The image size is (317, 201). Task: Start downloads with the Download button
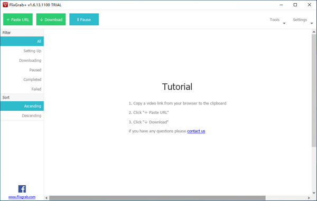point(51,20)
